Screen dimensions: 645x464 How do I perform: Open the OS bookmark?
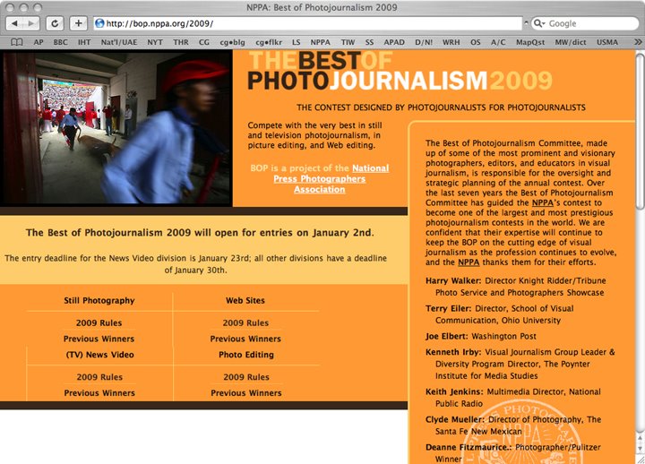(x=476, y=42)
